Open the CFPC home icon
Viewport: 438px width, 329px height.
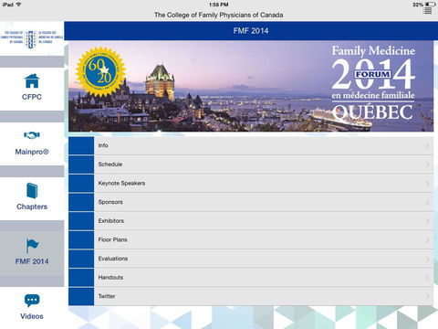point(32,80)
